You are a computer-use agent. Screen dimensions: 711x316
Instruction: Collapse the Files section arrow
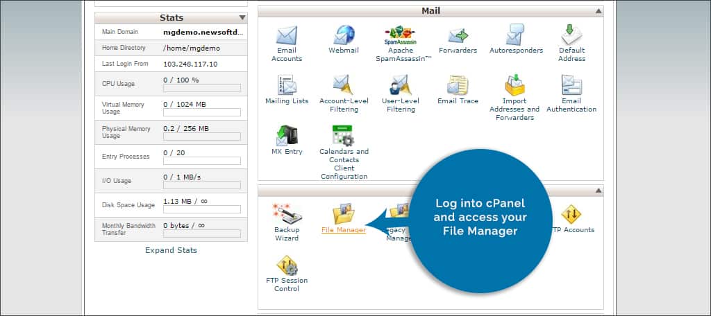click(599, 191)
